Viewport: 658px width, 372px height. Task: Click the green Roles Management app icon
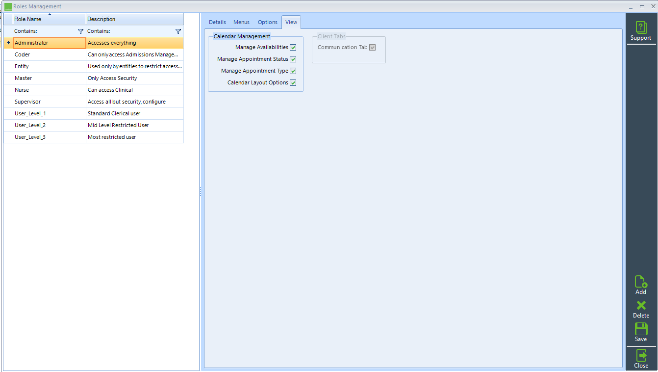pyautogui.click(x=8, y=6)
